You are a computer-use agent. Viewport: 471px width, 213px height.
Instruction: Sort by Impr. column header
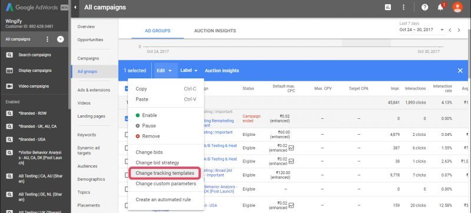click(x=395, y=88)
